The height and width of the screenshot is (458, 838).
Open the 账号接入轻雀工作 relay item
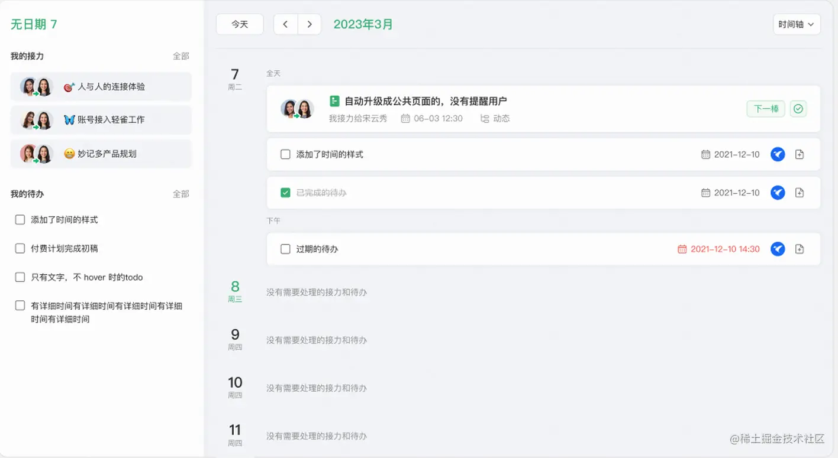[x=101, y=120]
